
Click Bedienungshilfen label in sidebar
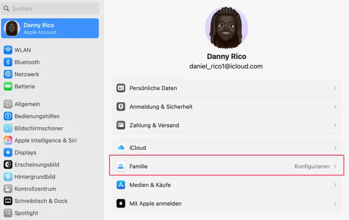click(37, 116)
